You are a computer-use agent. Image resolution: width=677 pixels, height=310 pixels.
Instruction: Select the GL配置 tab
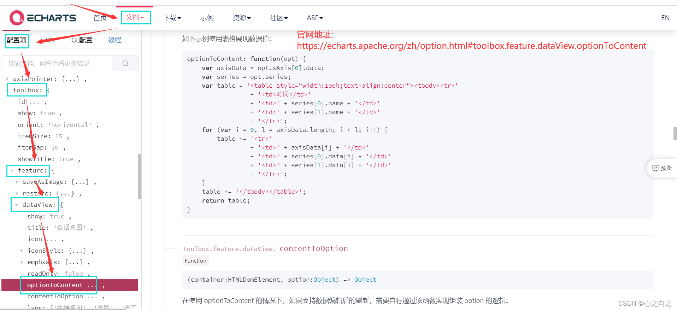pos(82,40)
